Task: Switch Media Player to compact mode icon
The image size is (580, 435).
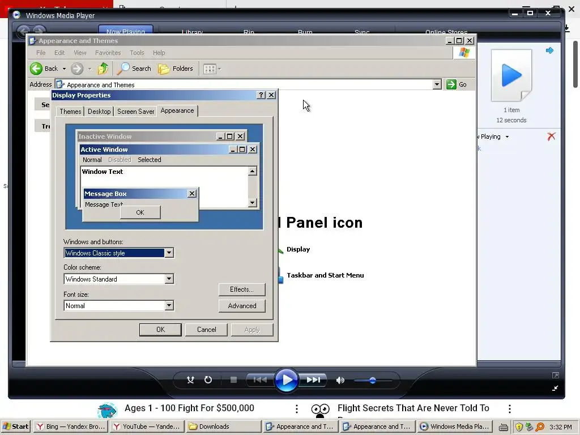Action: tap(555, 388)
